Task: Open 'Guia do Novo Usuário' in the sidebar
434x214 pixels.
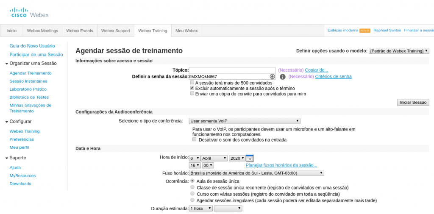Action: tap(32, 46)
